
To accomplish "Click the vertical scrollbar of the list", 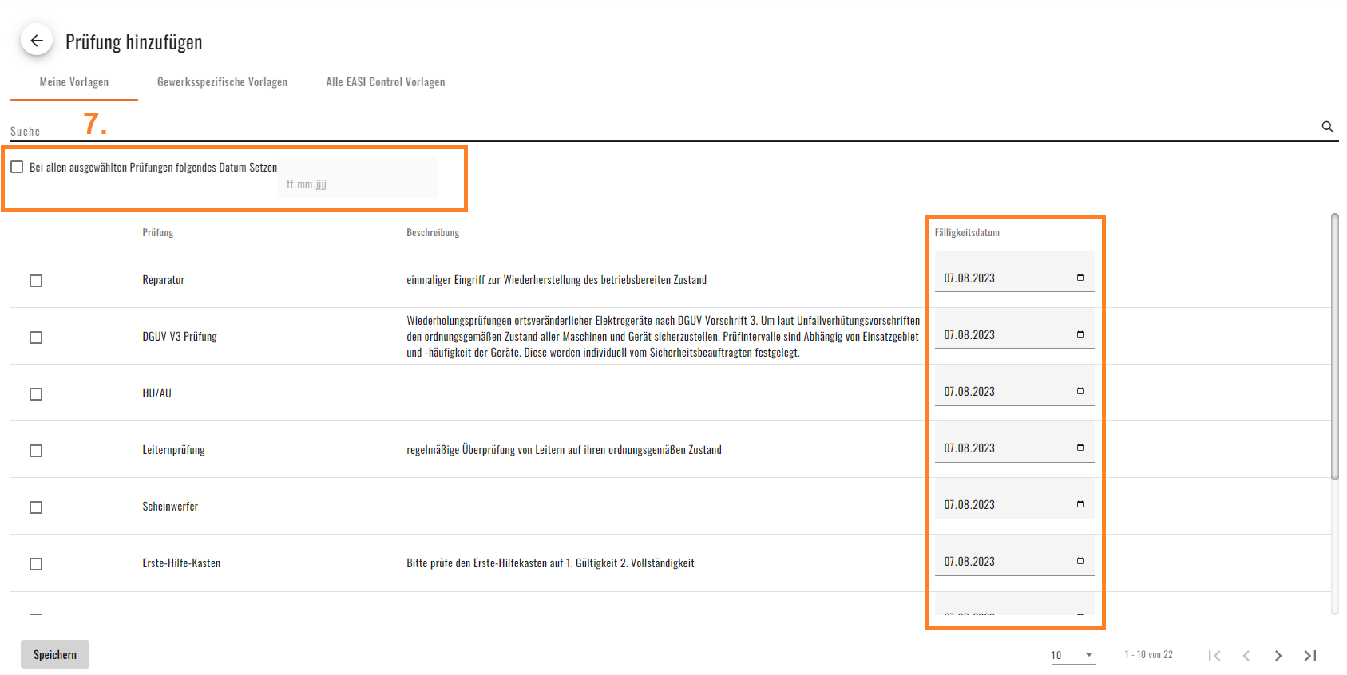I will [1334, 346].
